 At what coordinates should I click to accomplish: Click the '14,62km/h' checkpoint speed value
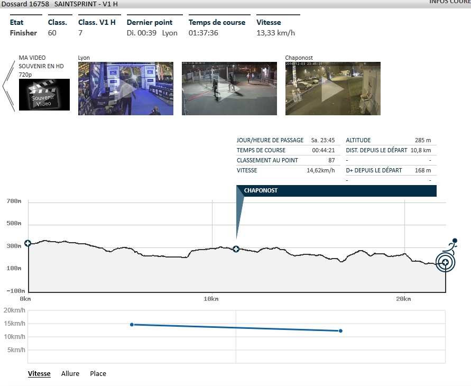320,170
